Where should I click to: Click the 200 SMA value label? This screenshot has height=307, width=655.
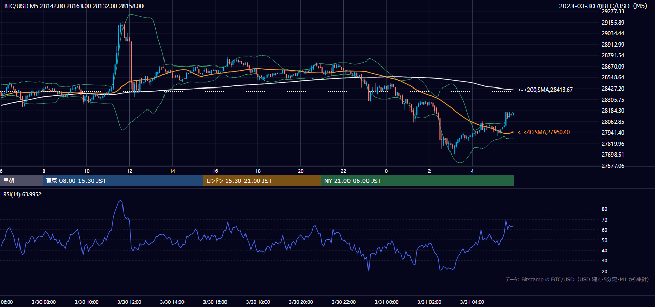(545, 90)
